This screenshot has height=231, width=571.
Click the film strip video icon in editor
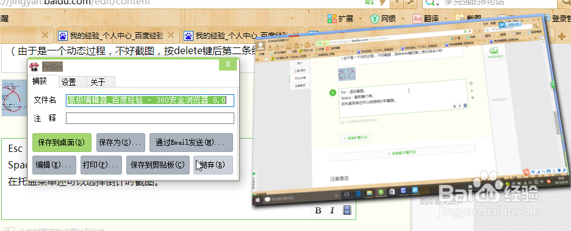347,210
